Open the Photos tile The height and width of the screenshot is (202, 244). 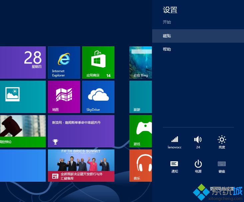(x=23, y=97)
